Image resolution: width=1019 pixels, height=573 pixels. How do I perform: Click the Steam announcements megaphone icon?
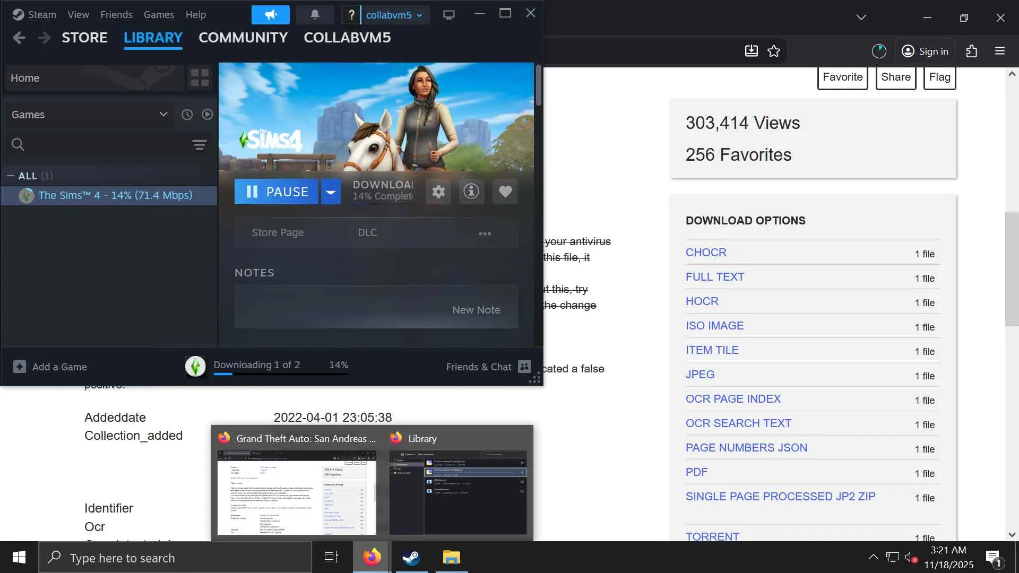271,15
